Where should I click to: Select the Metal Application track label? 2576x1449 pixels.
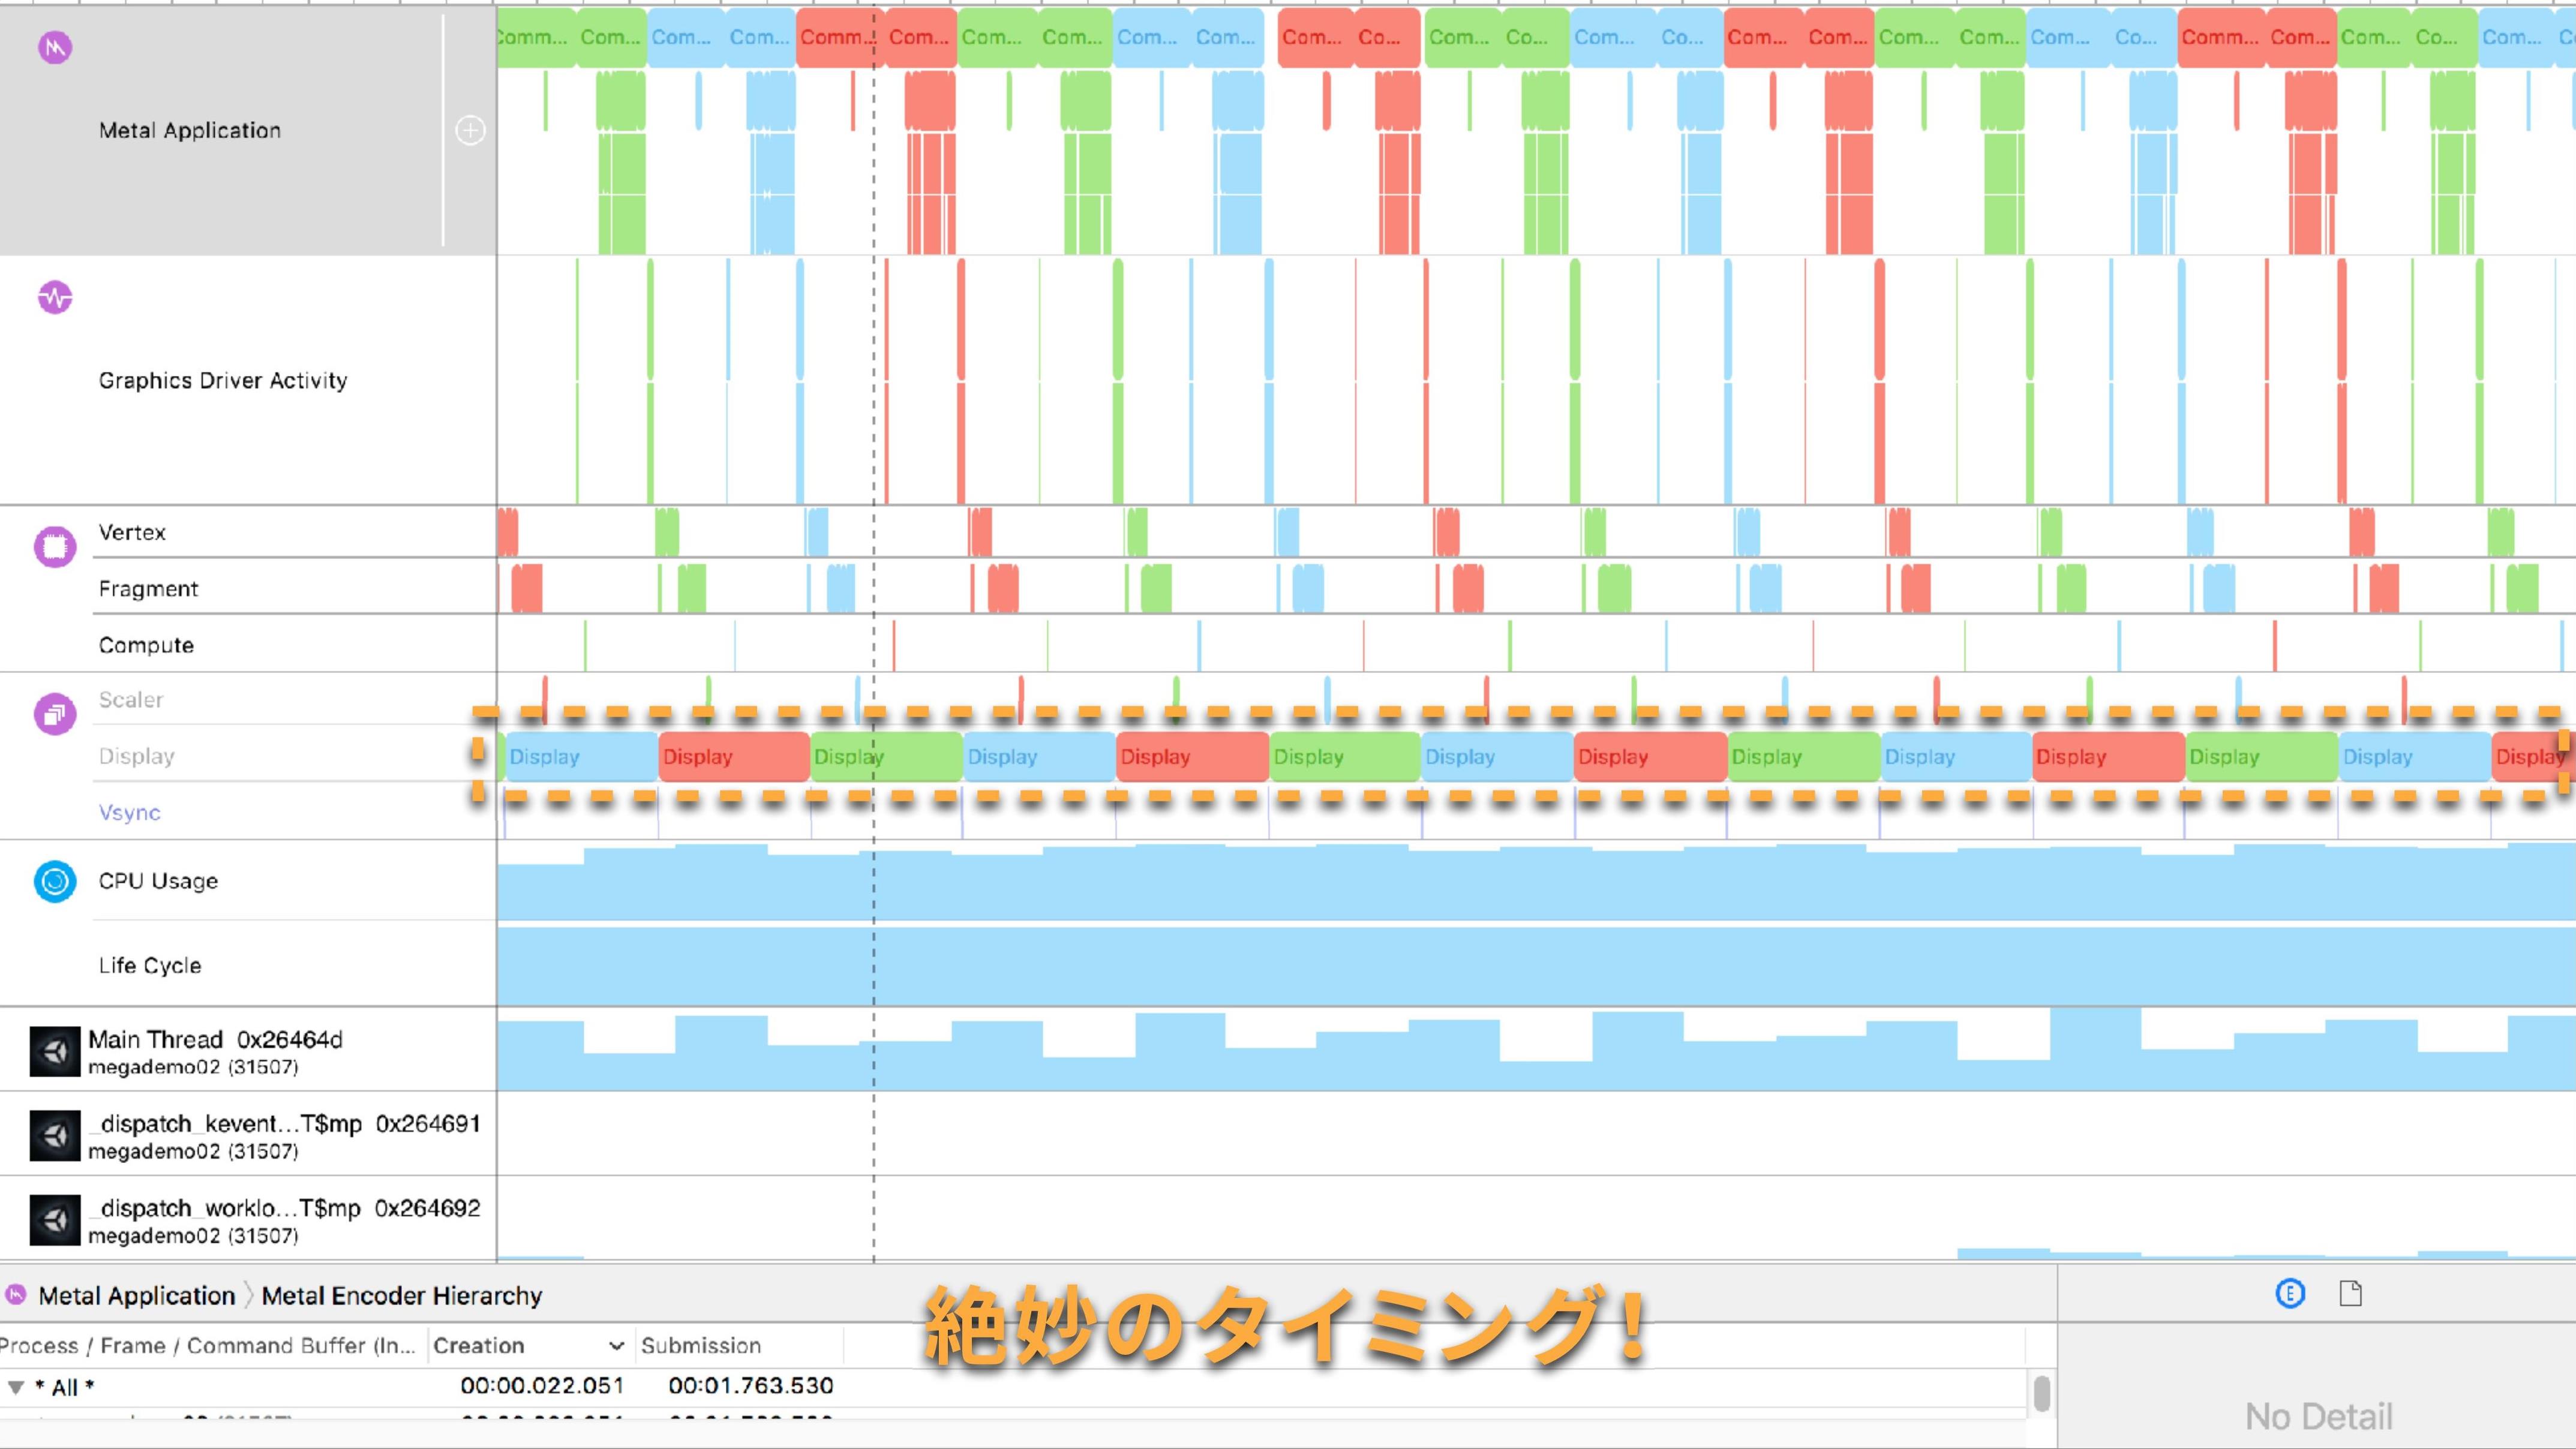click(190, 130)
